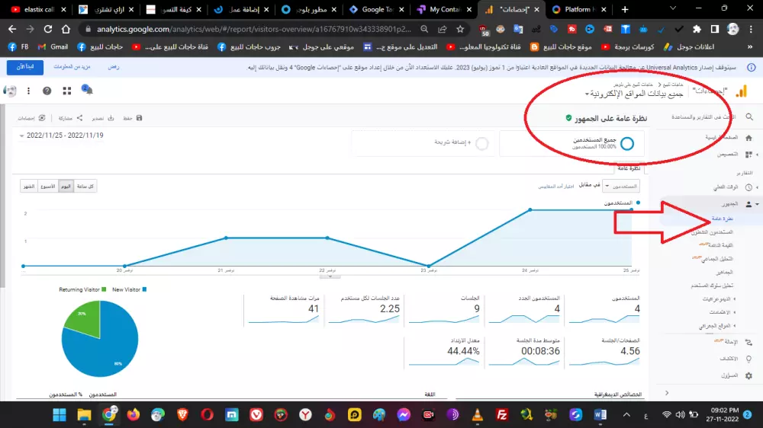Open the Chrome extensions puzzle icon
The image size is (763, 428).
click(x=697, y=29)
